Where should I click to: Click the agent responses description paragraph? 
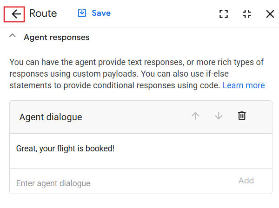click(137, 74)
